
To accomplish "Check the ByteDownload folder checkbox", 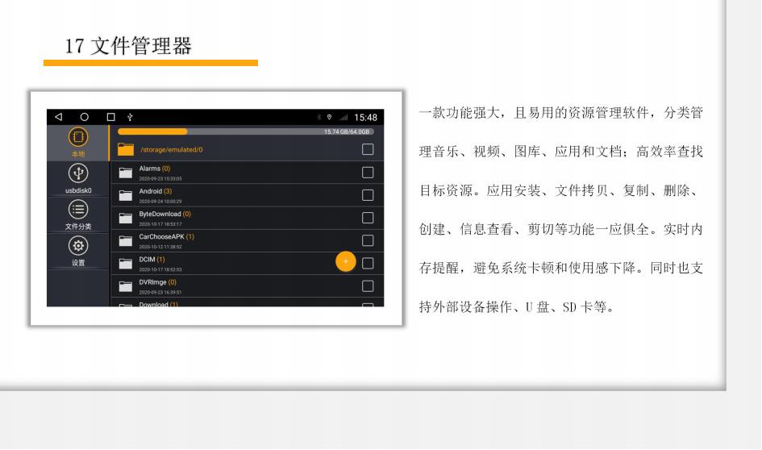I will tap(368, 218).
